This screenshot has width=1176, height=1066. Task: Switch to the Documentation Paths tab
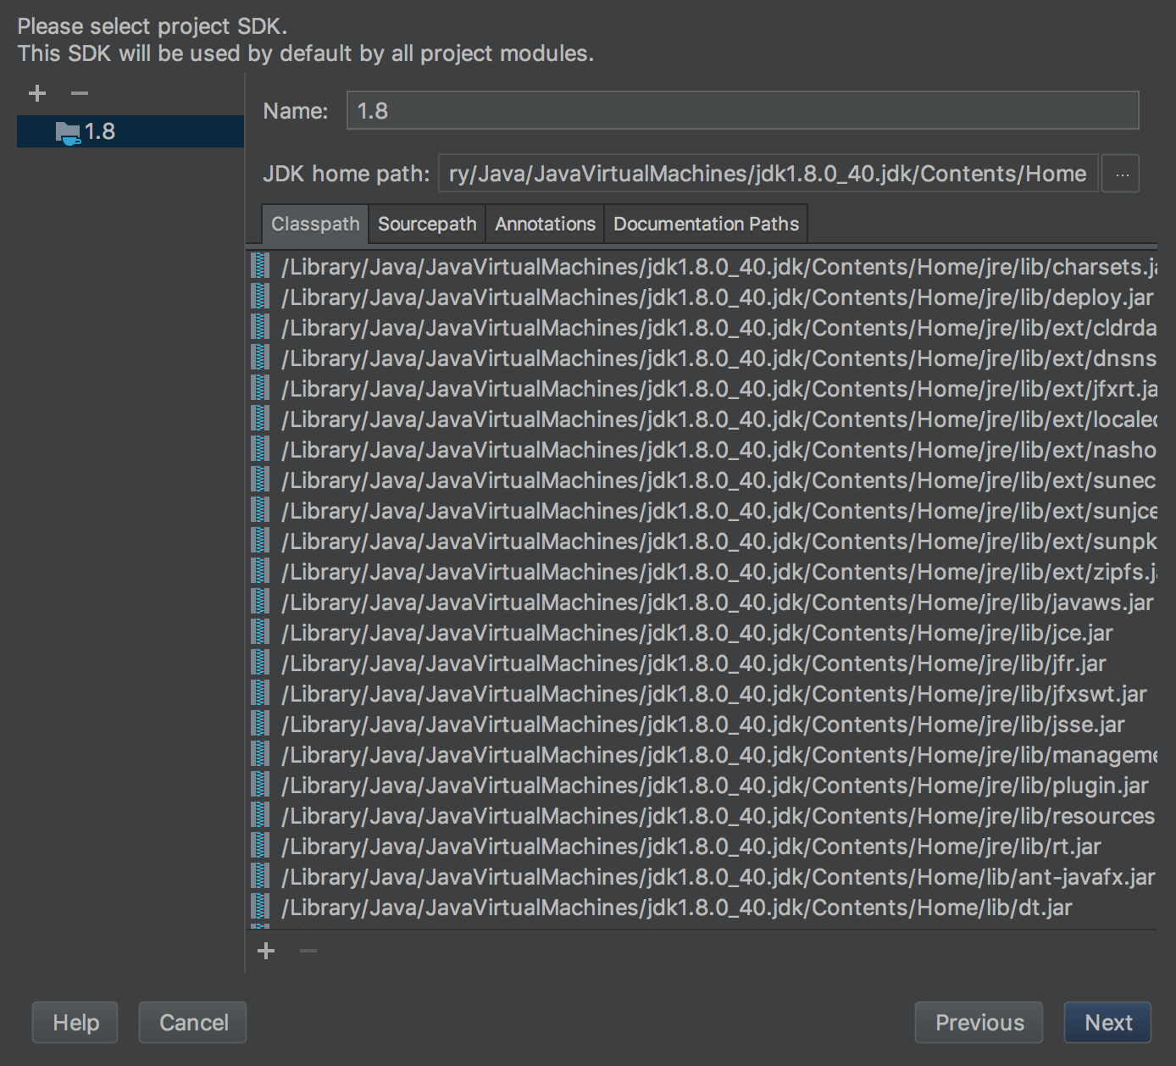tap(705, 223)
